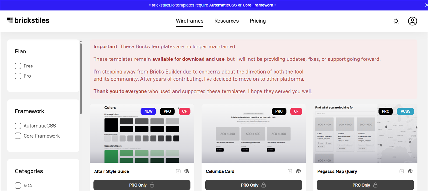Open the user account icon

point(412,21)
